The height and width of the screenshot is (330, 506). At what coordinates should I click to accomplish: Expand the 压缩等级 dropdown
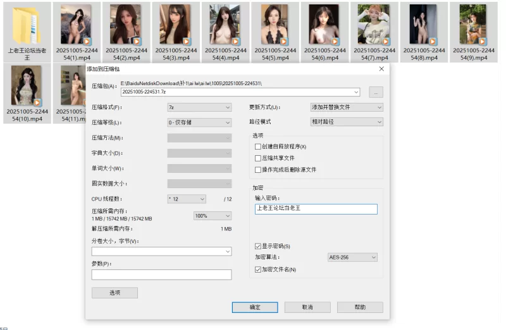point(199,122)
